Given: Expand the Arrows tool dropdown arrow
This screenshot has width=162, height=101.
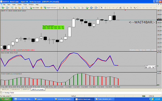Looking at the screenshot, I should click(136, 8).
